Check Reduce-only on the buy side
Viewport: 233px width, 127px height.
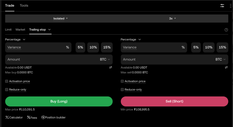7,90
